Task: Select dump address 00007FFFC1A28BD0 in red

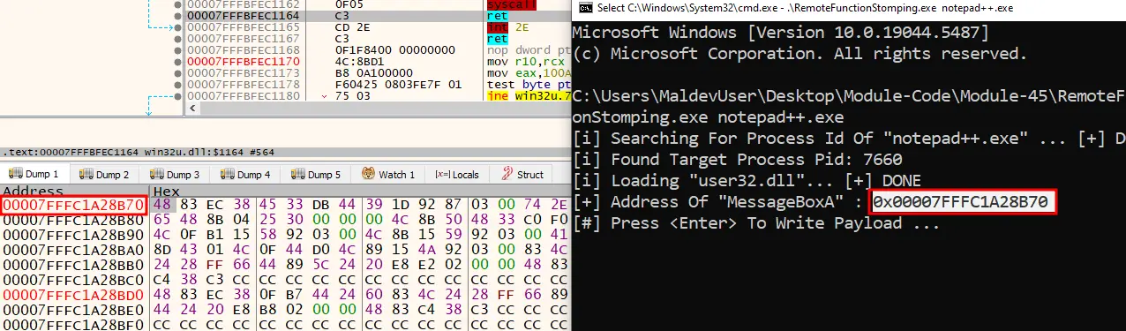Action: pyautogui.click(x=73, y=294)
